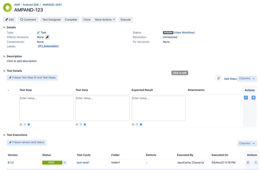Open the AMP - Android SDK breadcrumb link
The width and height of the screenshot is (260, 170).
27,5
